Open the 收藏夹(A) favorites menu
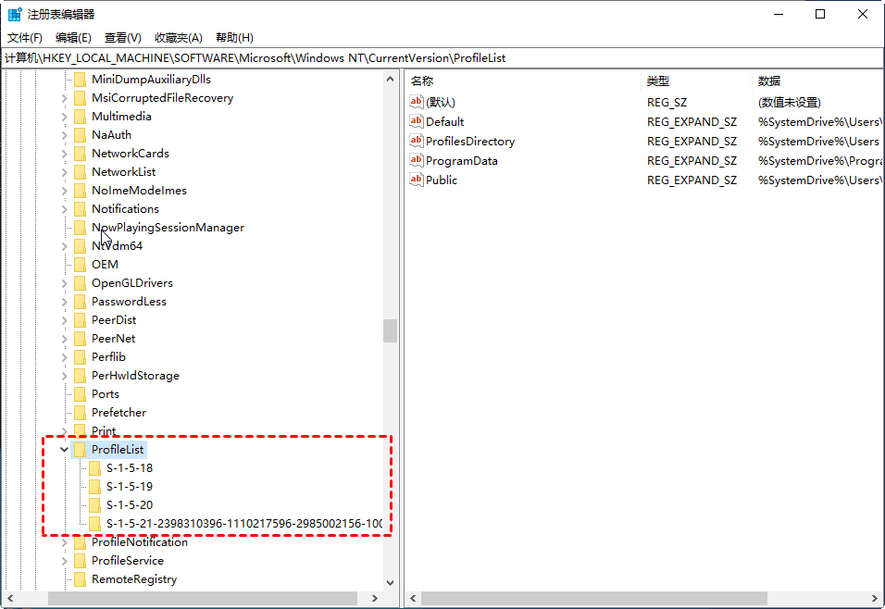The height and width of the screenshot is (609, 885). [178, 38]
